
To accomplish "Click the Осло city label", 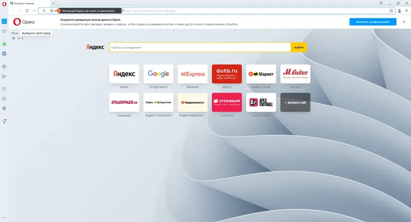I will [x=15, y=33].
